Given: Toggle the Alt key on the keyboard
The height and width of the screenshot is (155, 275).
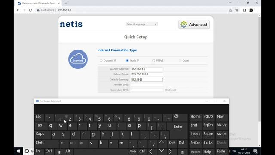Looking at the screenshot, I should tap(69, 152).
